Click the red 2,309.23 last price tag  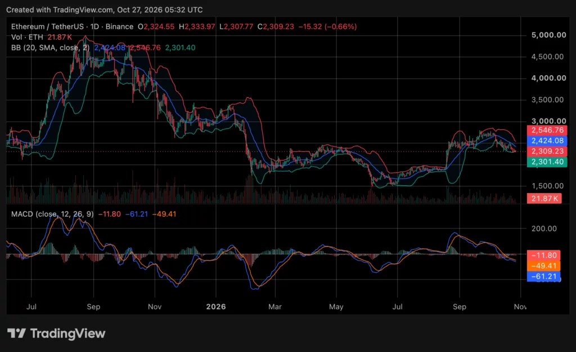click(x=547, y=151)
